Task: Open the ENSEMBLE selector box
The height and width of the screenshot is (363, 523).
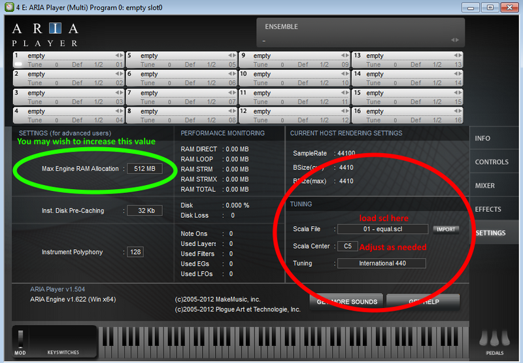Action: pos(361,33)
